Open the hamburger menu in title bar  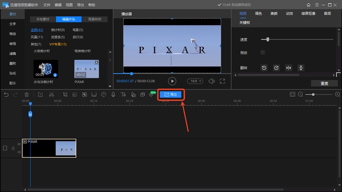click(x=317, y=5)
